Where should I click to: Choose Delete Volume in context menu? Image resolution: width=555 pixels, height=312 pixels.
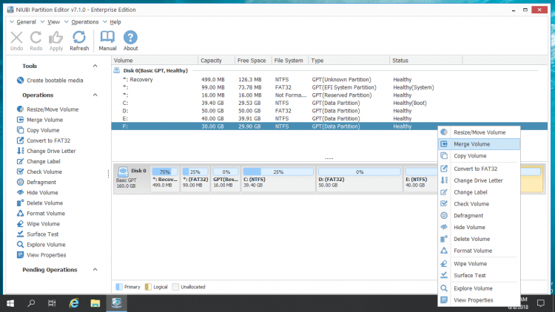pos(479,239)
